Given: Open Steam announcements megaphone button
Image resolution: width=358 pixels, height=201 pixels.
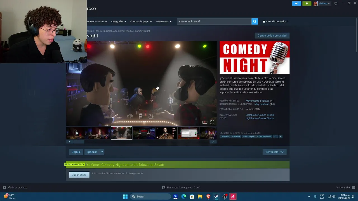Looking at the screenshot, I should click(x=296, y=4).
